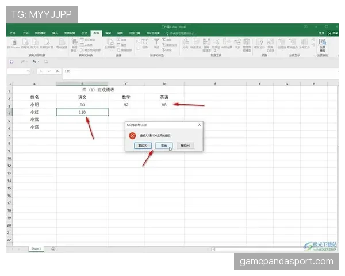Click the 登录 sign-in link

(321, 33)
